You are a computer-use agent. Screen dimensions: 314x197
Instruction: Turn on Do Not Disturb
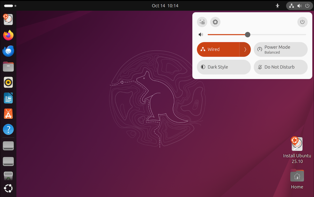(x=281, y=67)
